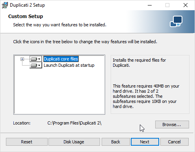The image size is (195, 152).
Task: Click the Location: label
Action: point(22,123)
